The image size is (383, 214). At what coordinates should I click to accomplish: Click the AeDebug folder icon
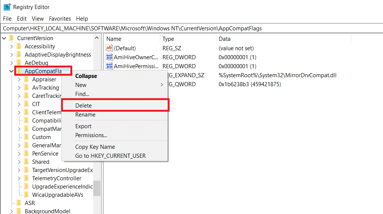[x=19, y=63]
